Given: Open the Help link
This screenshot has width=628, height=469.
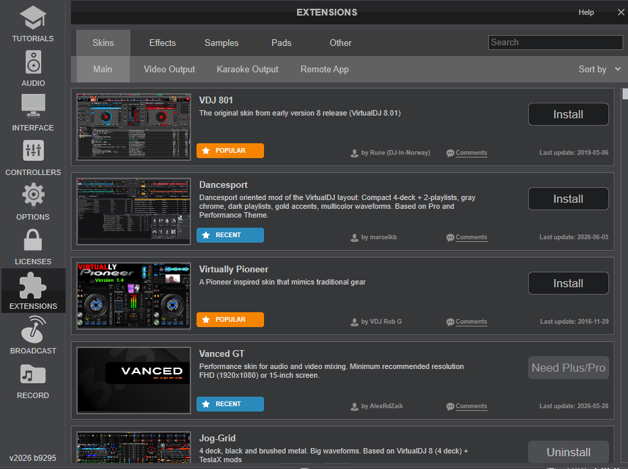Looking at the screenshot, I should click(x=586, y=12).
